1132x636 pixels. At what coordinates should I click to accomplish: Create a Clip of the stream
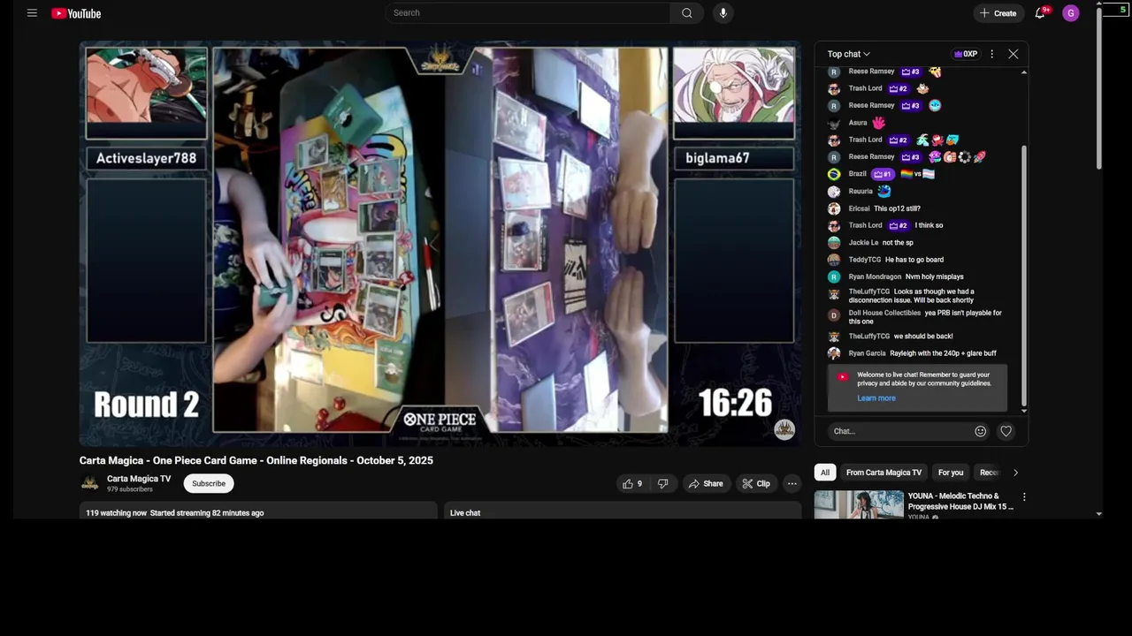pos(756,483)
